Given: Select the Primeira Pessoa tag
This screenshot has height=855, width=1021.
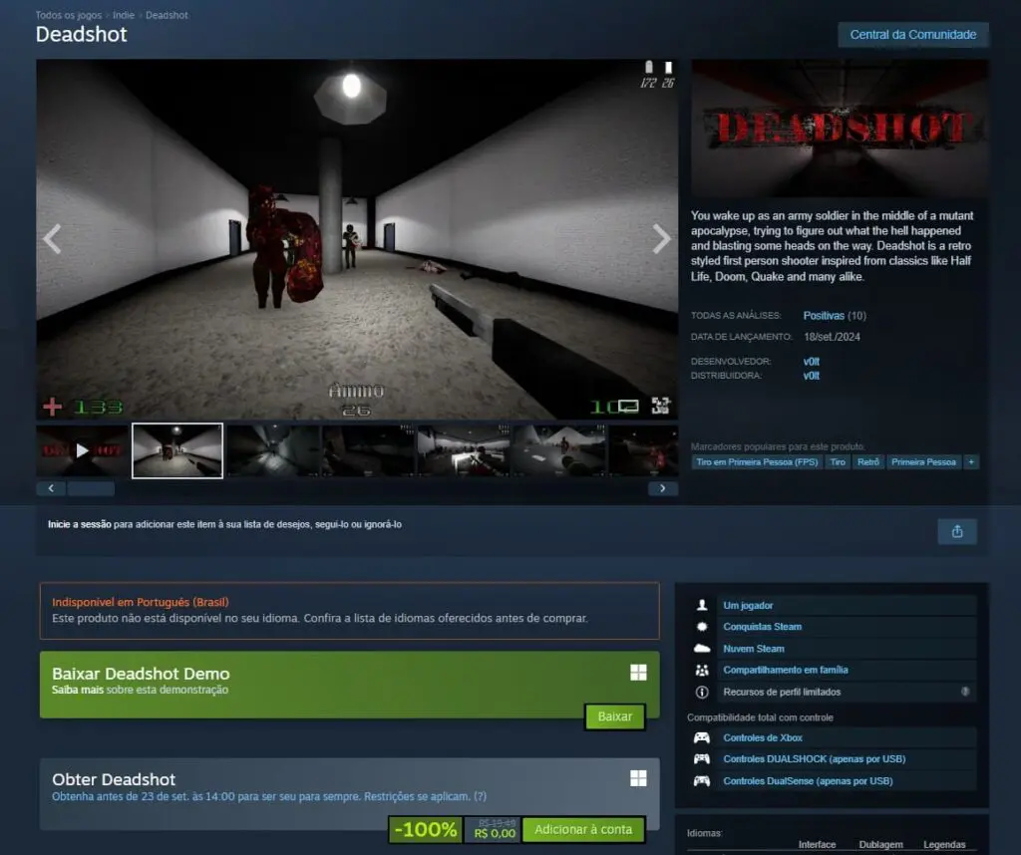Looking at the screenshot, I should 923,462.
